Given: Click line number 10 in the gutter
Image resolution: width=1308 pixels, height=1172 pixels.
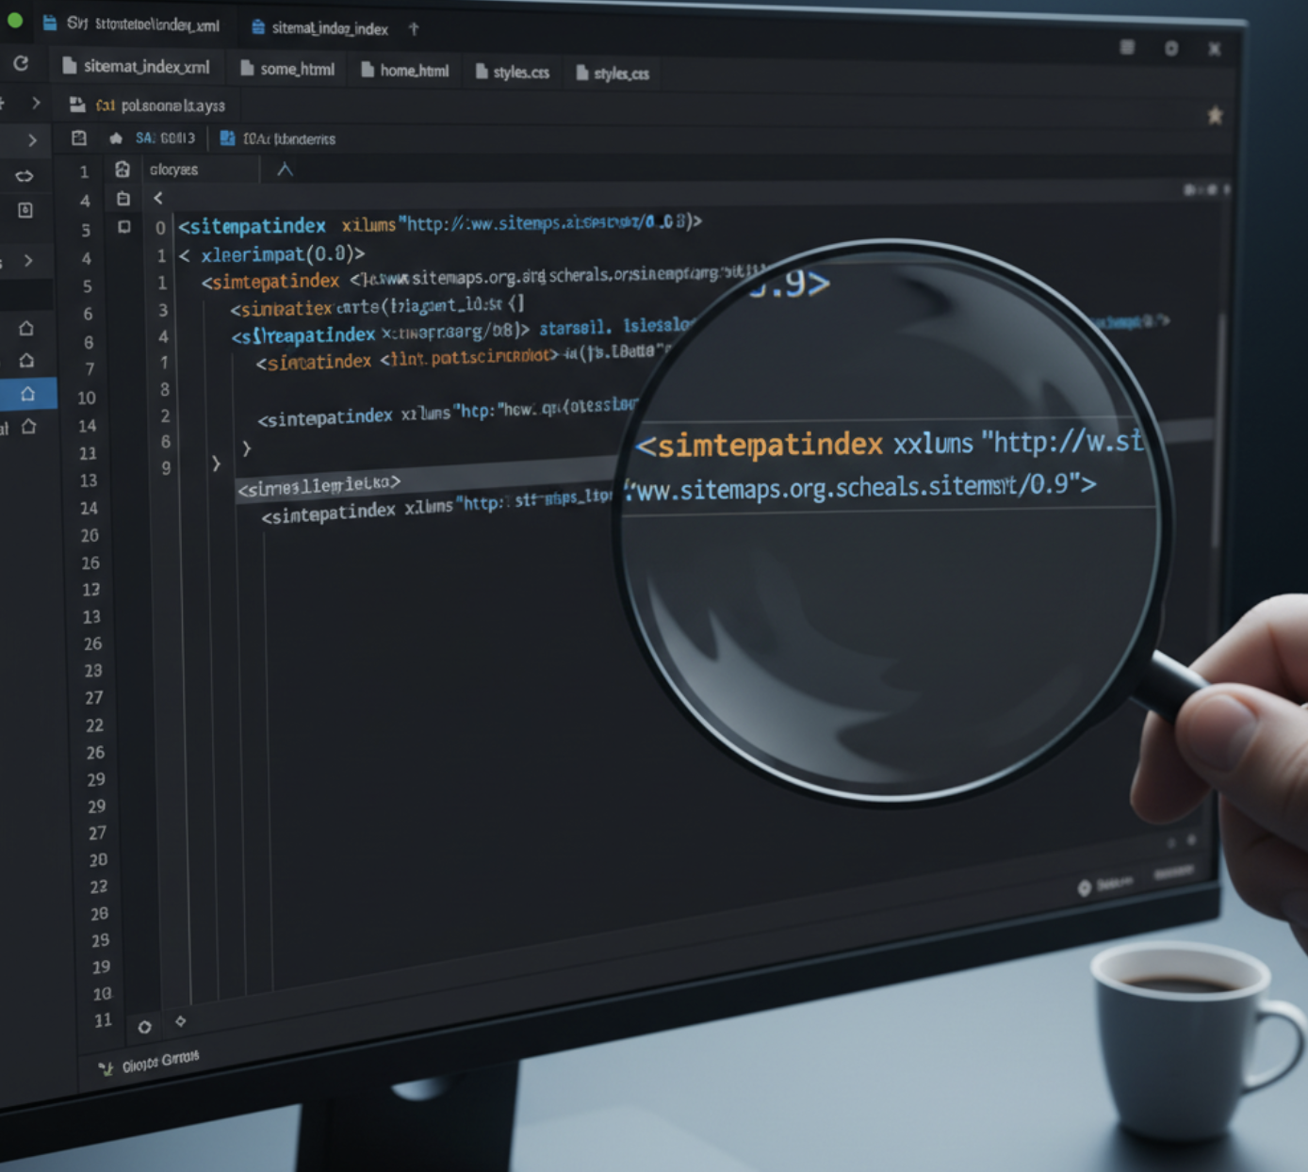Looking at the screenshot, I should tap(87, 398).
